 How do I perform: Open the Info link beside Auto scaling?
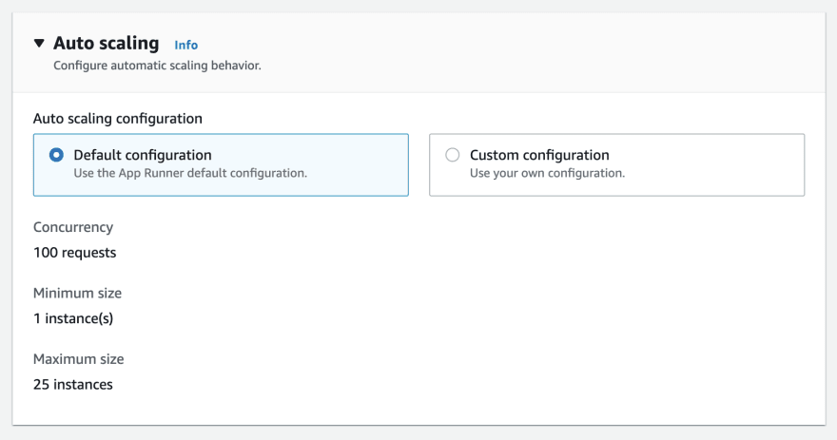click(185, 46)
